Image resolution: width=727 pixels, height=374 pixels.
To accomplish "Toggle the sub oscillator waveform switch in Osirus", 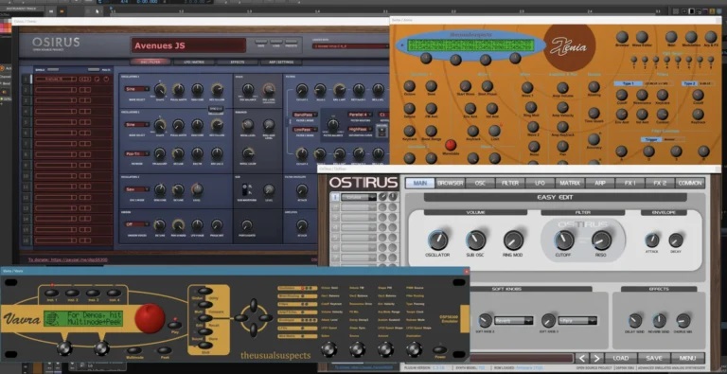I will (x=245, y=189).
